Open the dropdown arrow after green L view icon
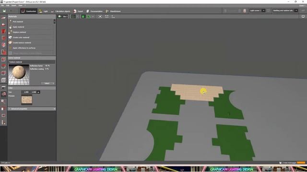This screenshot has height=172, width=307. coord(93,17)
